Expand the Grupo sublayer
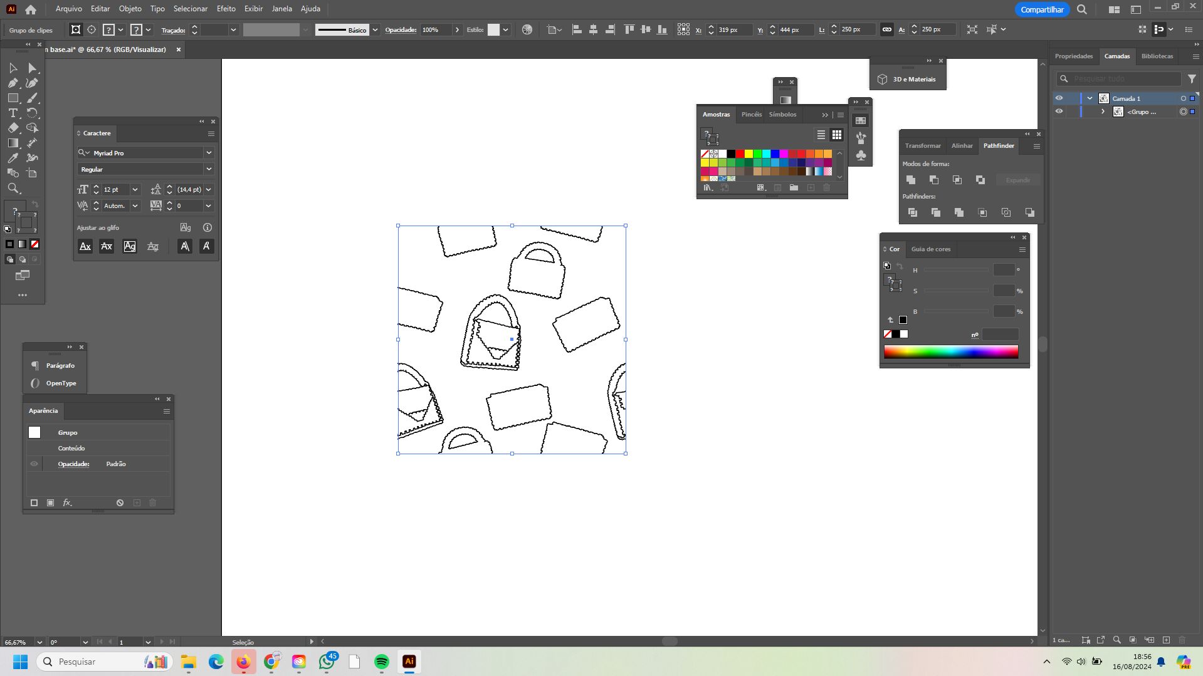This screenshot has height=676, width=1203. (x=1103, y=112)
